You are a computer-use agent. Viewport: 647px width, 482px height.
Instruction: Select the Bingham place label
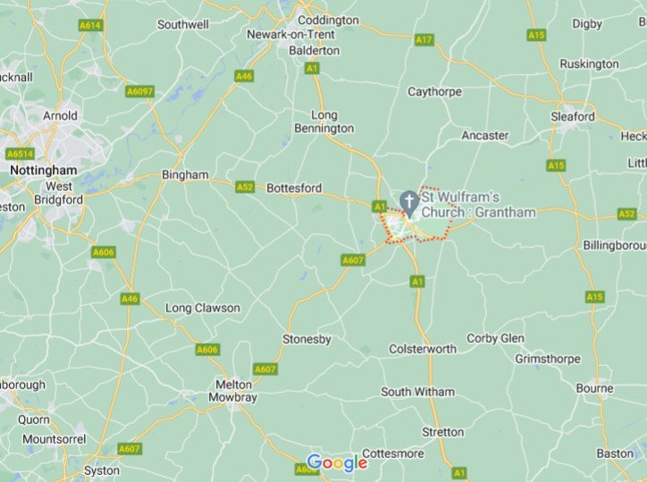point(185,175)
